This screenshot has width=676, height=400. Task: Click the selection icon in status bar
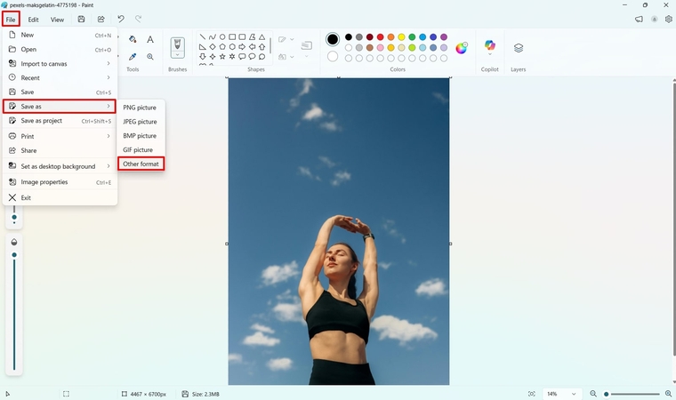click(66, 394)
